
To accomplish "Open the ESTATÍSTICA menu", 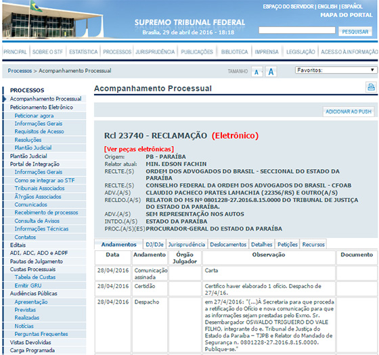I will (83, 52).
